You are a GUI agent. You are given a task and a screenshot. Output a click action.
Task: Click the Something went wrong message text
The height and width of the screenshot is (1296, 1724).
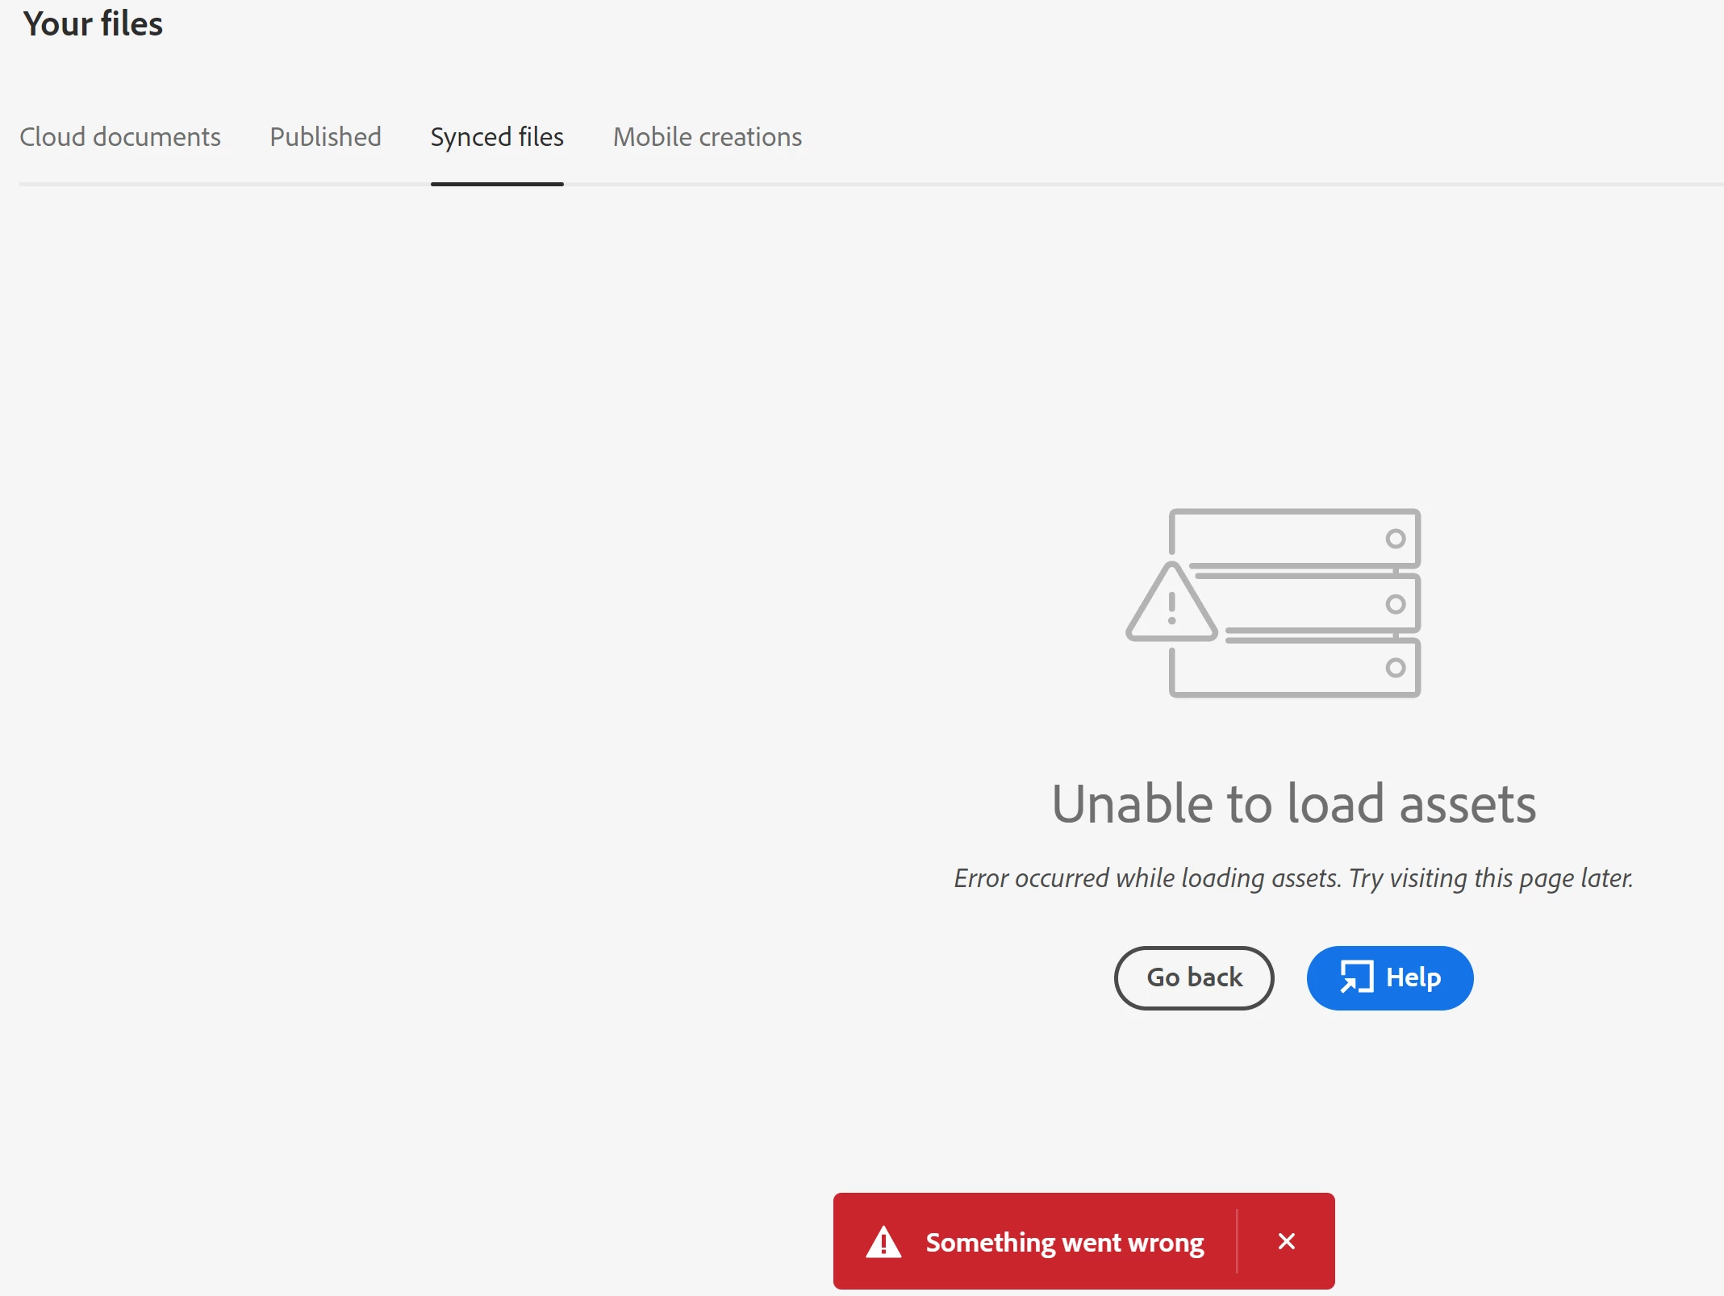(x=1064, y=1242)
